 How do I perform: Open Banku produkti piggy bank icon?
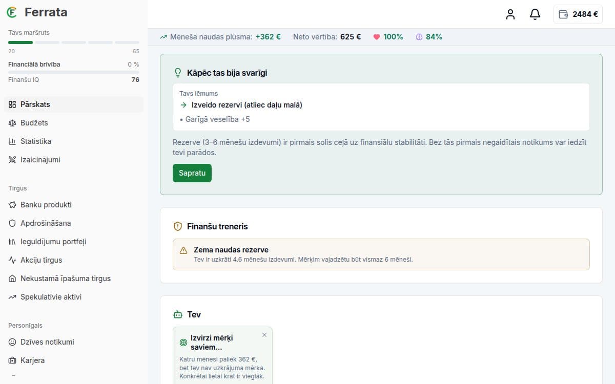[x=12, y=205]
